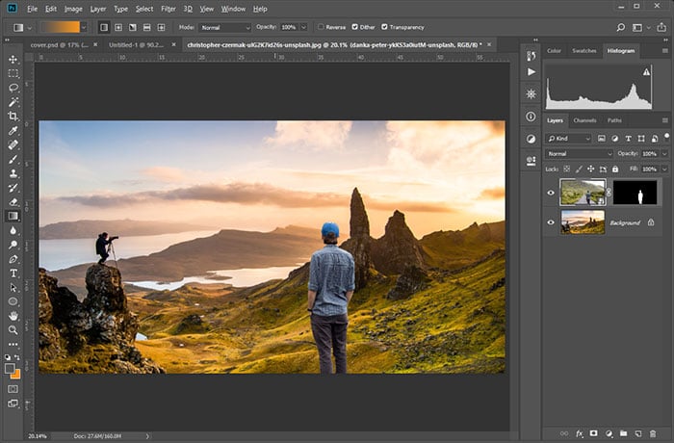Uncheck the Dither checkbox
The width and height of the screenshot is (674, 443).
point(354,27)
